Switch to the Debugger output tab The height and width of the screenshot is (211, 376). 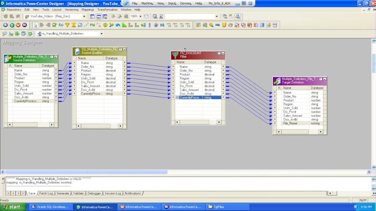click(94, 193)
